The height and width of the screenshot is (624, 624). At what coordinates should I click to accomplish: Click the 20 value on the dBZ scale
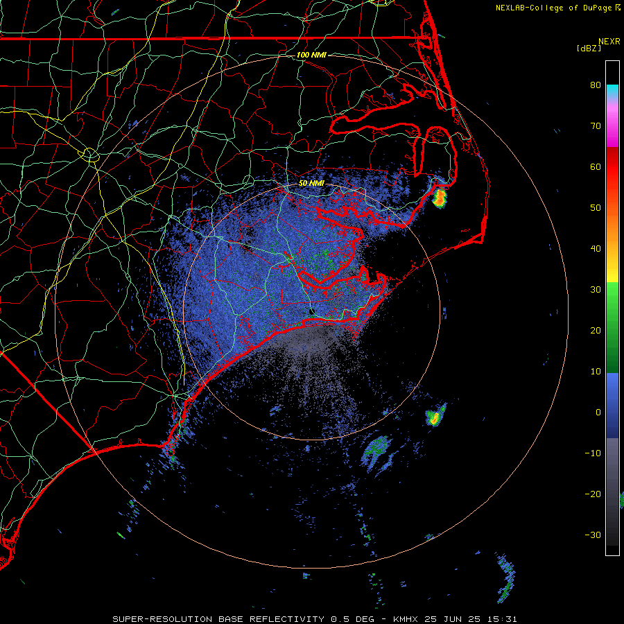[596, 330]
